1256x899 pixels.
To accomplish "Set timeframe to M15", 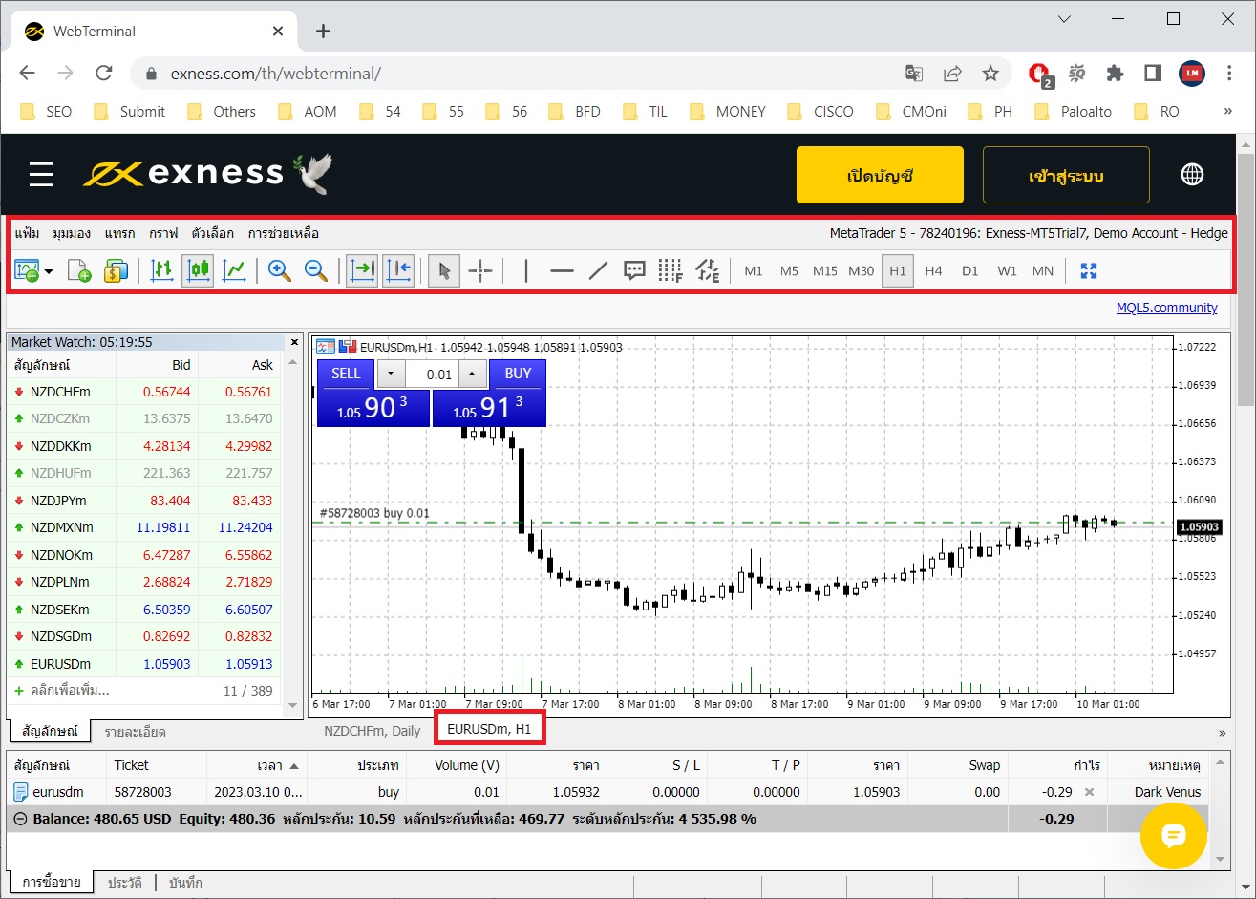I will pyautogui.click(x=825, y=271).
